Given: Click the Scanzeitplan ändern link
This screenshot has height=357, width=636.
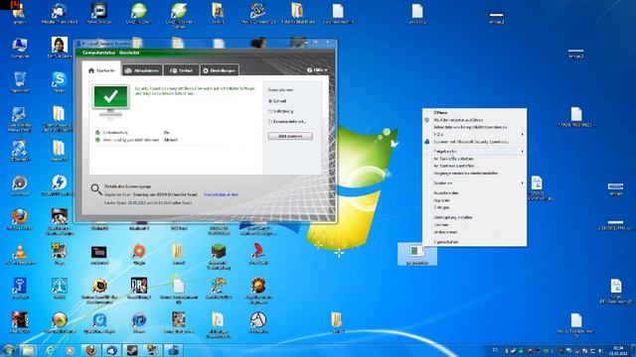Looking at the screenshot, I should [x=221, y=194].
